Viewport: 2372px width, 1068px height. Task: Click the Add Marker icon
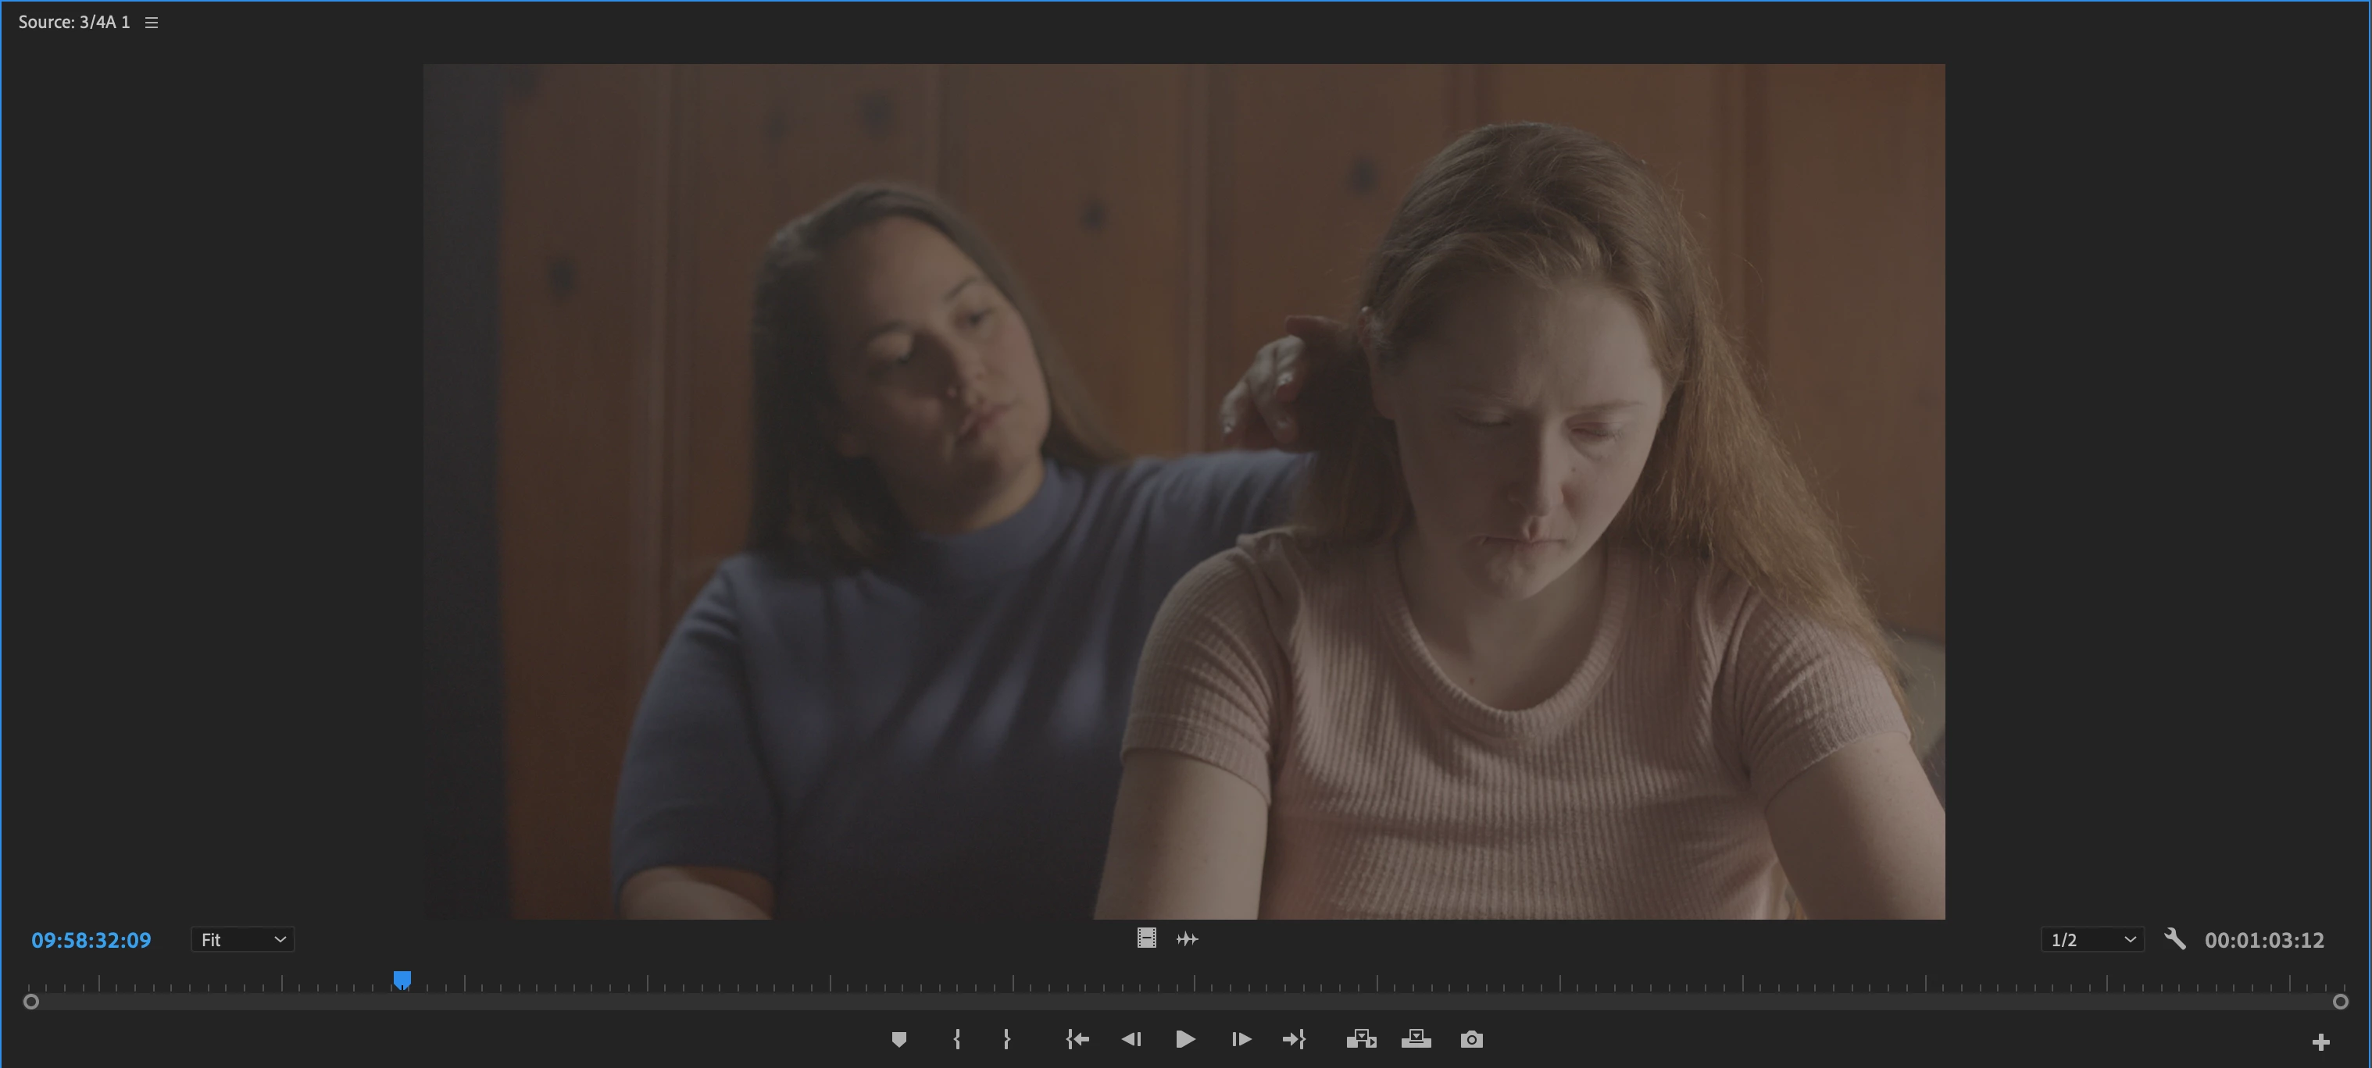coord(898,1039)
